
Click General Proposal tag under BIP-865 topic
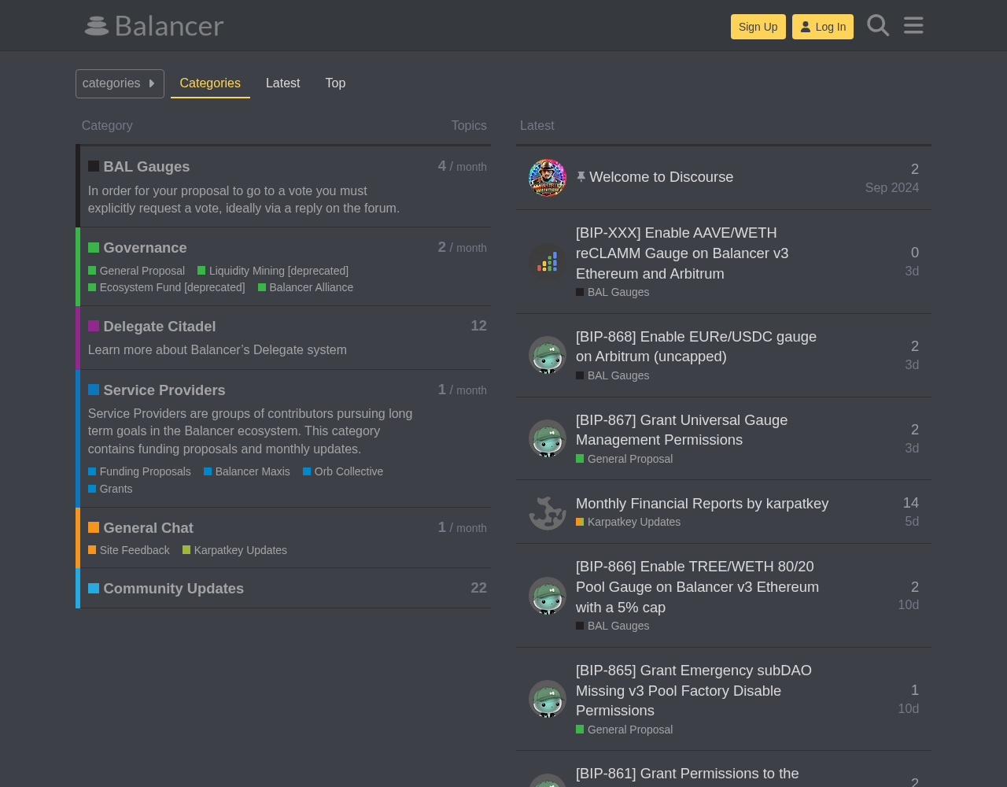tap(625, 730)
